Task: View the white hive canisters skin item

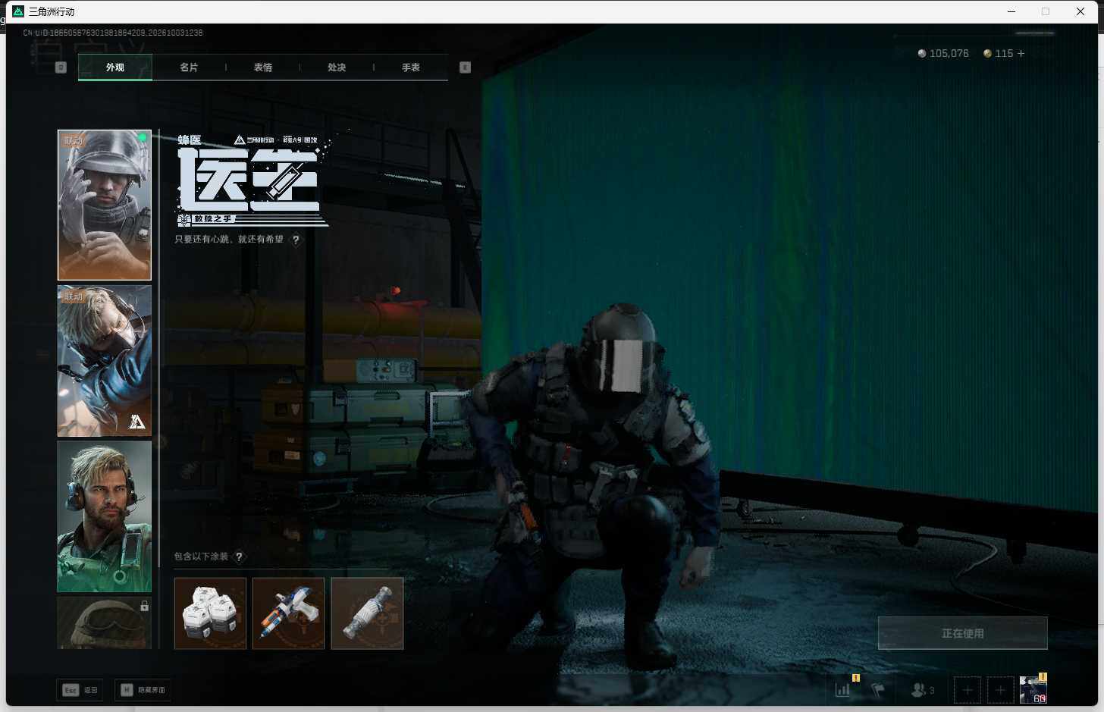Action: tap(211, 613)
